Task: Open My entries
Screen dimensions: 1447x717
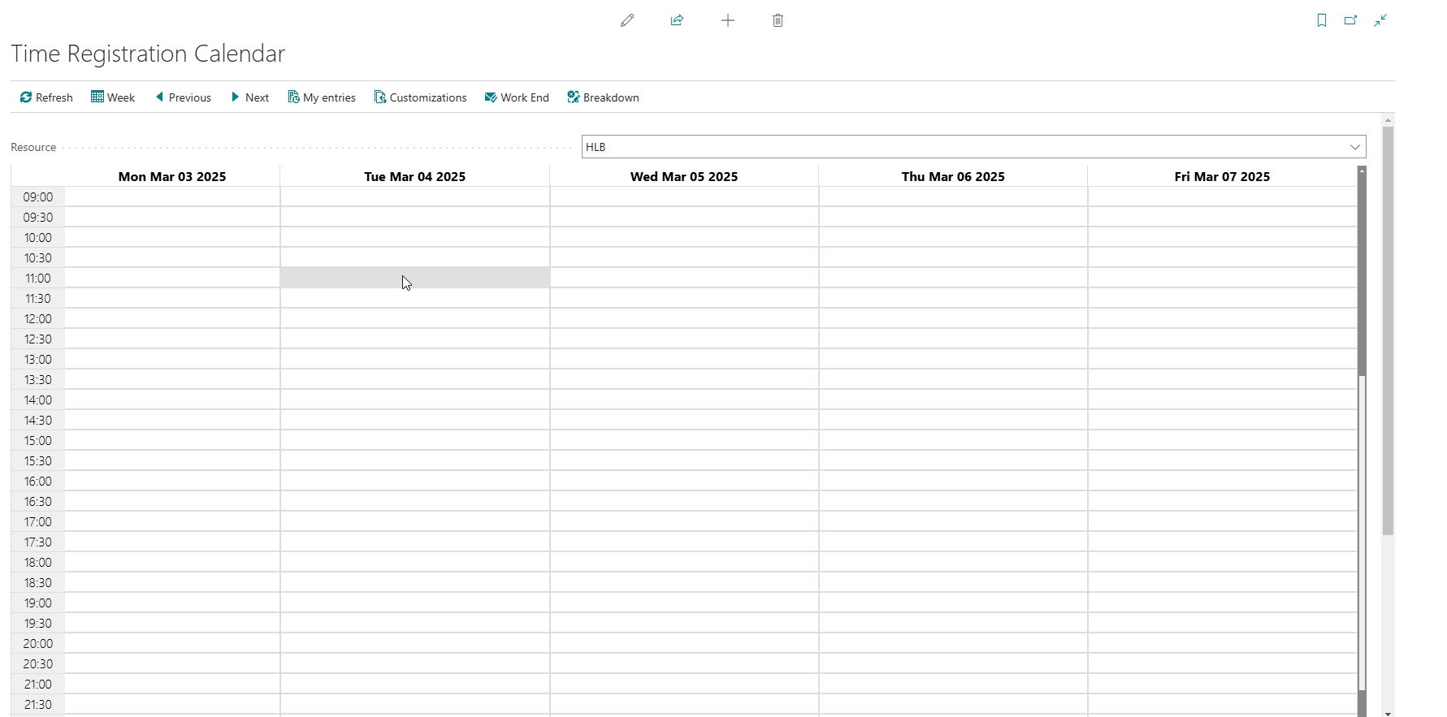Action: pyautogui.click(x=322, y=97)
